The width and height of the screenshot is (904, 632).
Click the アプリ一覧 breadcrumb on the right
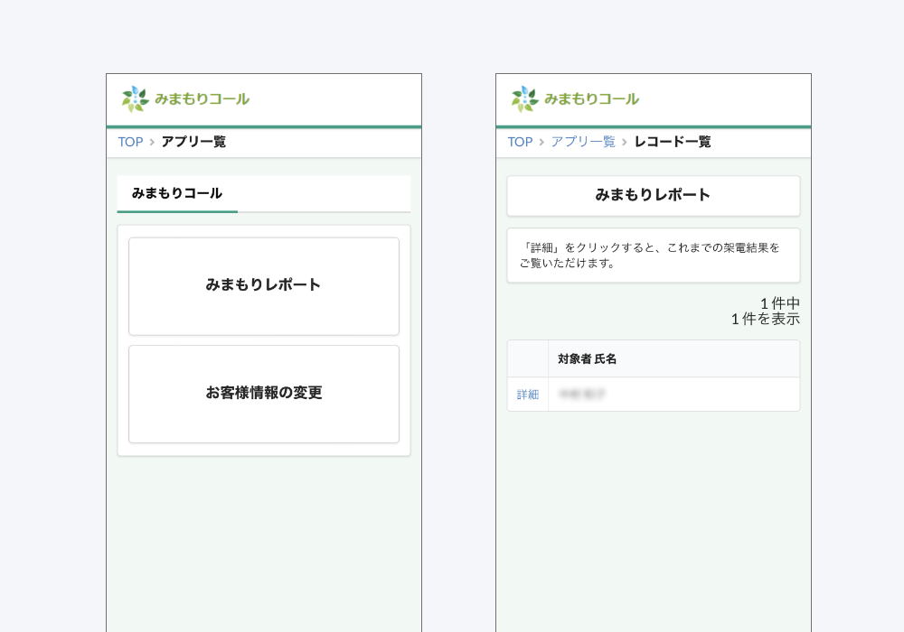tap(582, 142)
